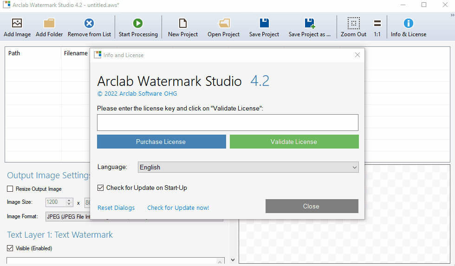This screenshot has height=266, width=455.
Task: Click the Validate License button
Action: click(294, 142)
